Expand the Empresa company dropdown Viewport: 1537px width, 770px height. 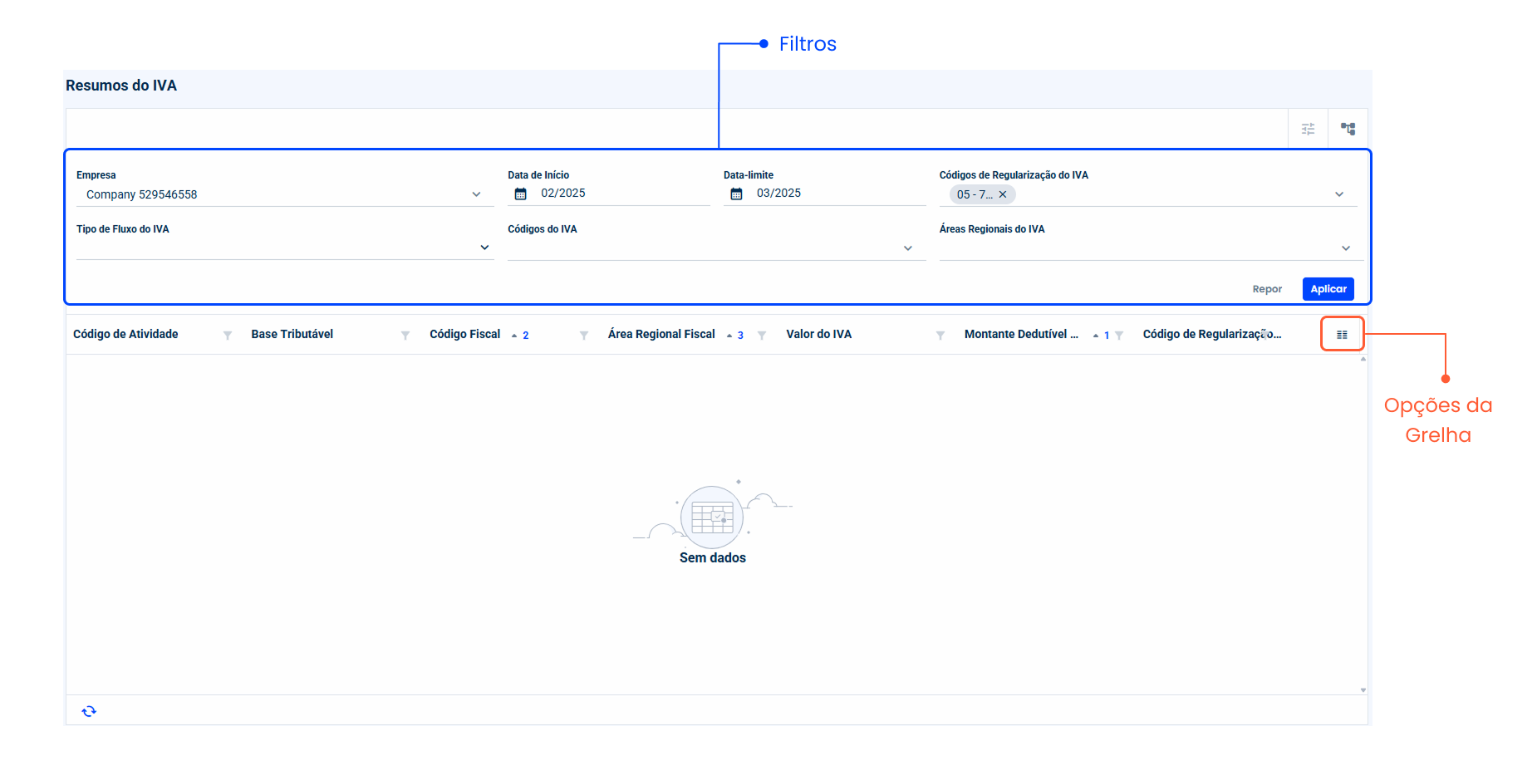tap(476, 194)
